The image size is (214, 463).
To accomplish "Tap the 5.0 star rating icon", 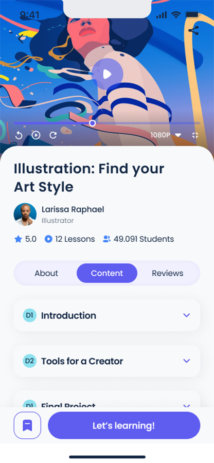I will 19,239.
